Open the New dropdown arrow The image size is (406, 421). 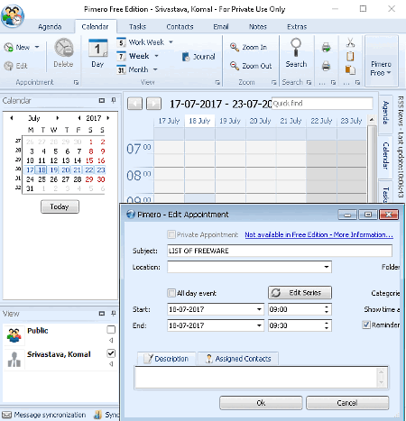coord(37,47)
